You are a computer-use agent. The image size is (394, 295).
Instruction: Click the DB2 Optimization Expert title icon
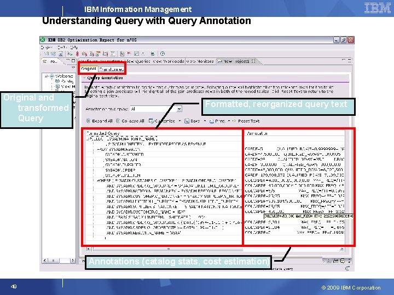43,40
